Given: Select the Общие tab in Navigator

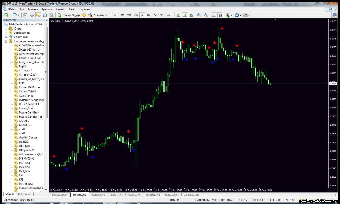Looking at the screenshot, I should click(x=9, y=194).
